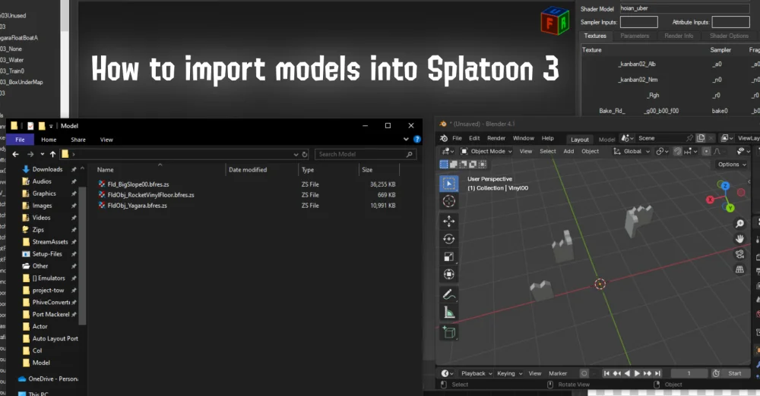Set selection mode to Set New
The image size is (760, 396).
point(444,165)
